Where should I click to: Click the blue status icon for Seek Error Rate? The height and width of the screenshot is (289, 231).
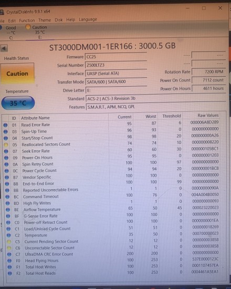point(6,151)
